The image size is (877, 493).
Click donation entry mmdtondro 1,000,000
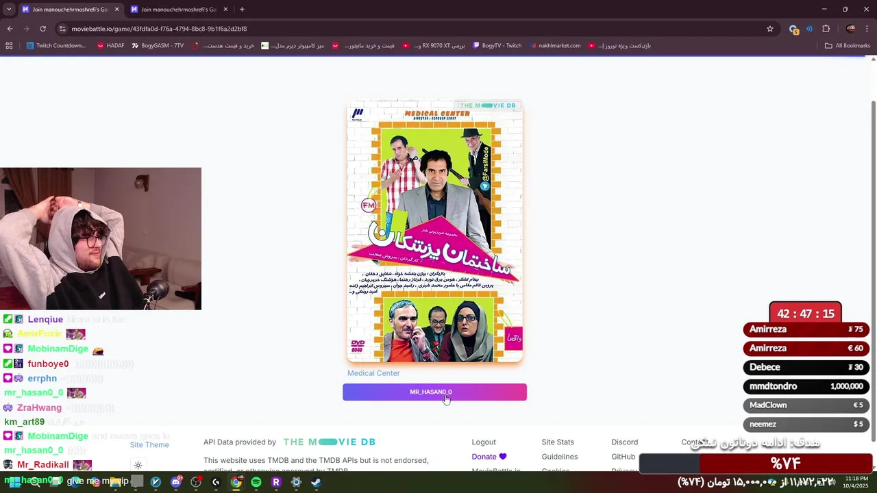[806, 386]
